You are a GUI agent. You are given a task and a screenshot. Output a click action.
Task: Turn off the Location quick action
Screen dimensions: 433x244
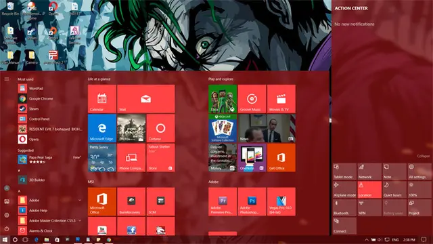(369, 190)
